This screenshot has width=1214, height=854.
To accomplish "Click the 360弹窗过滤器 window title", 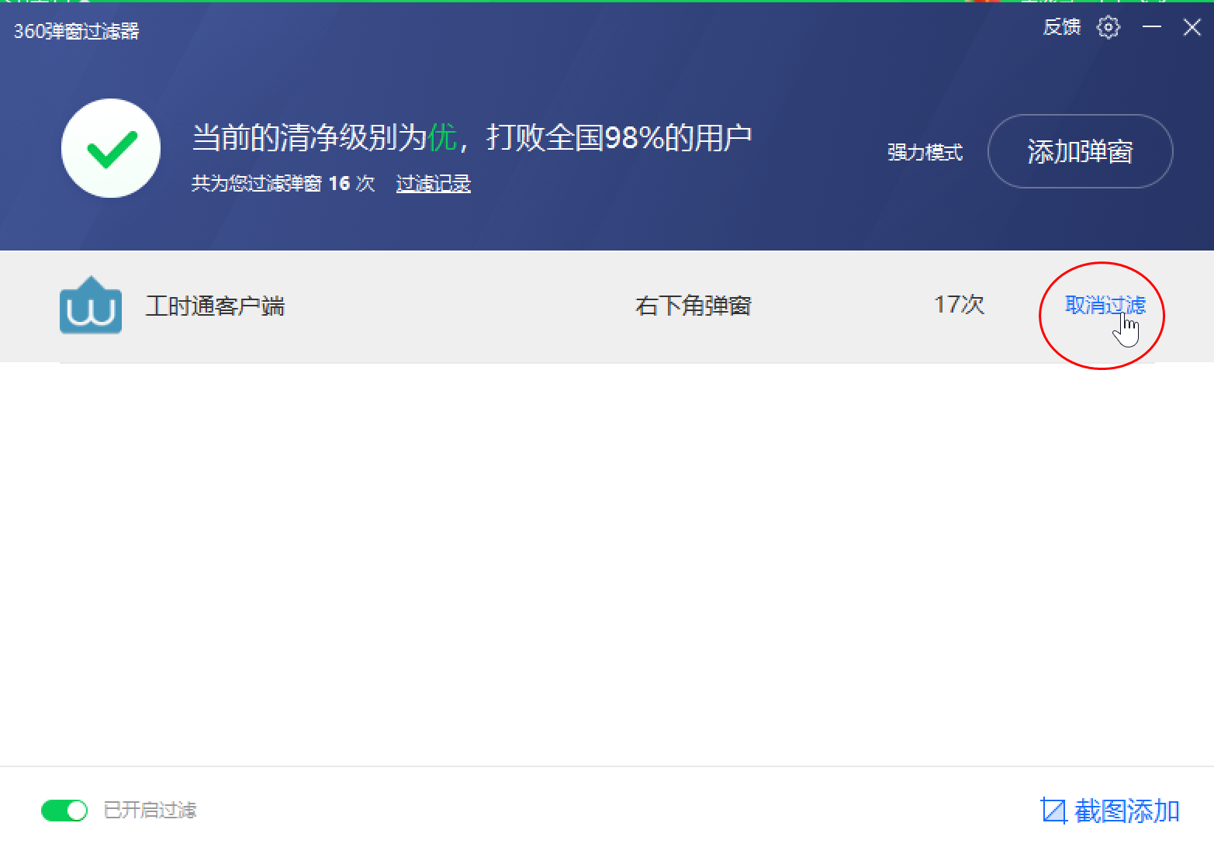I will click(77, 31).
